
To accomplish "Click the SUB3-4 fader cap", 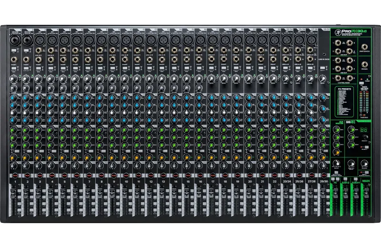I will [x=356, y=192].
